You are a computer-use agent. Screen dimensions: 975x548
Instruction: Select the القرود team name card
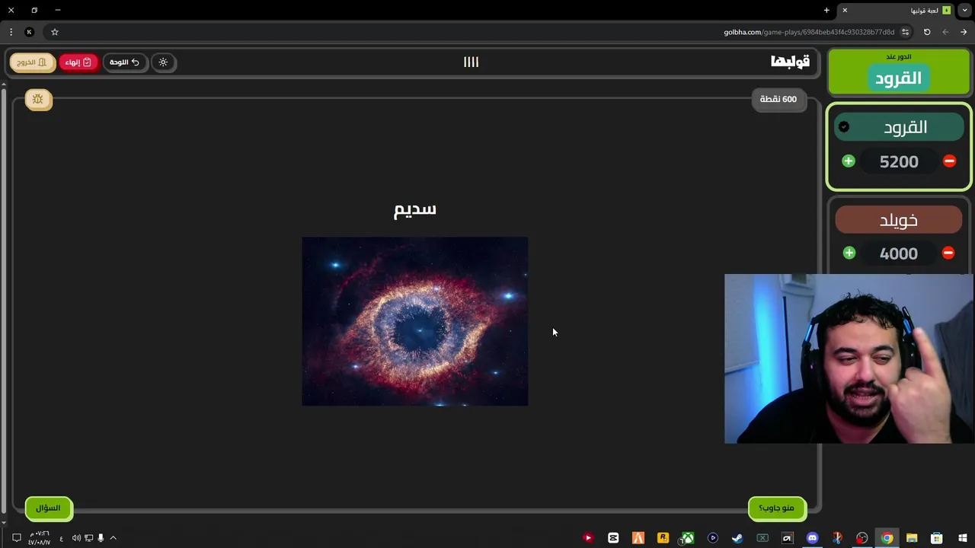(x=899, y=127)
